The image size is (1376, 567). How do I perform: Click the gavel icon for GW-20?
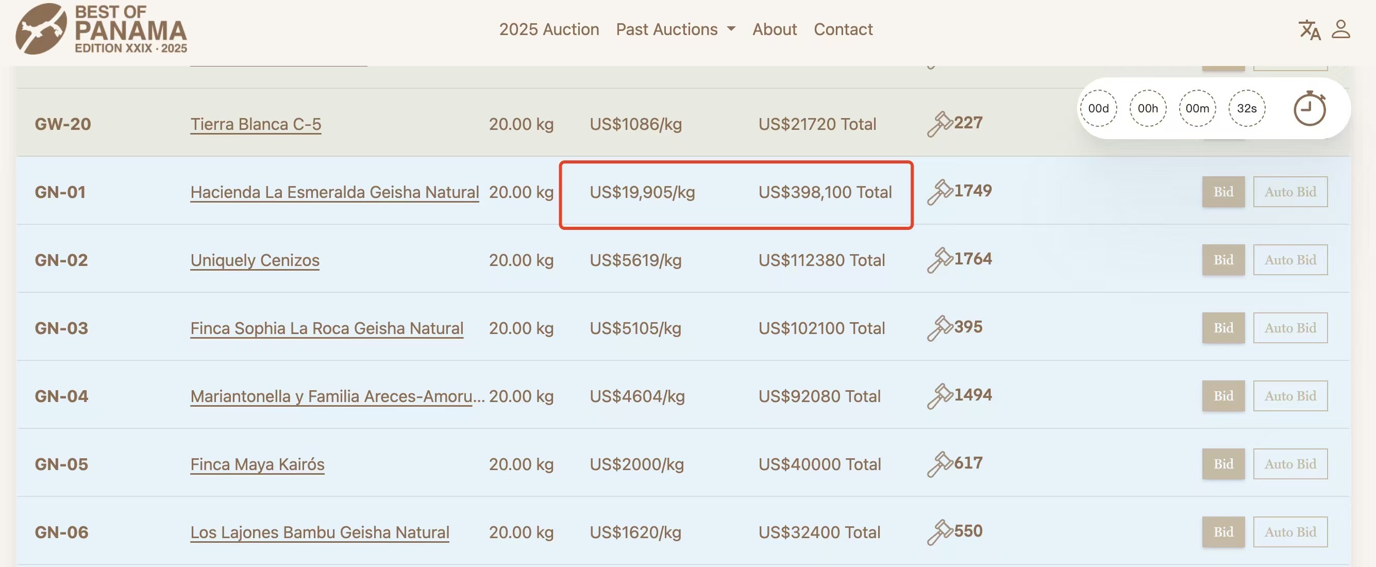(x=939, y=124)
